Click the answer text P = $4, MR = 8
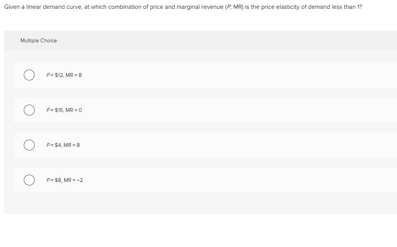 63,145
